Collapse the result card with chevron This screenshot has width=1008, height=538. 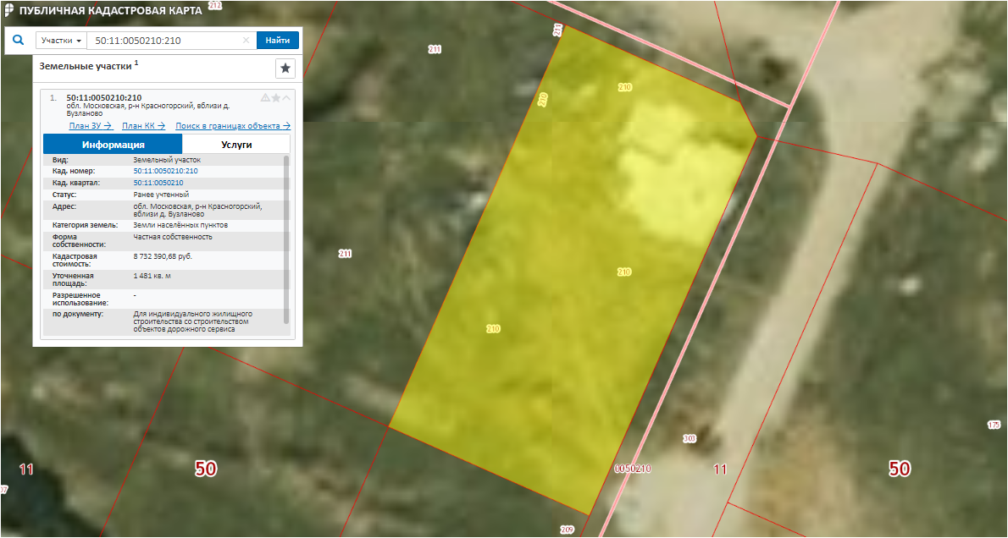click(x=286, y=98)
